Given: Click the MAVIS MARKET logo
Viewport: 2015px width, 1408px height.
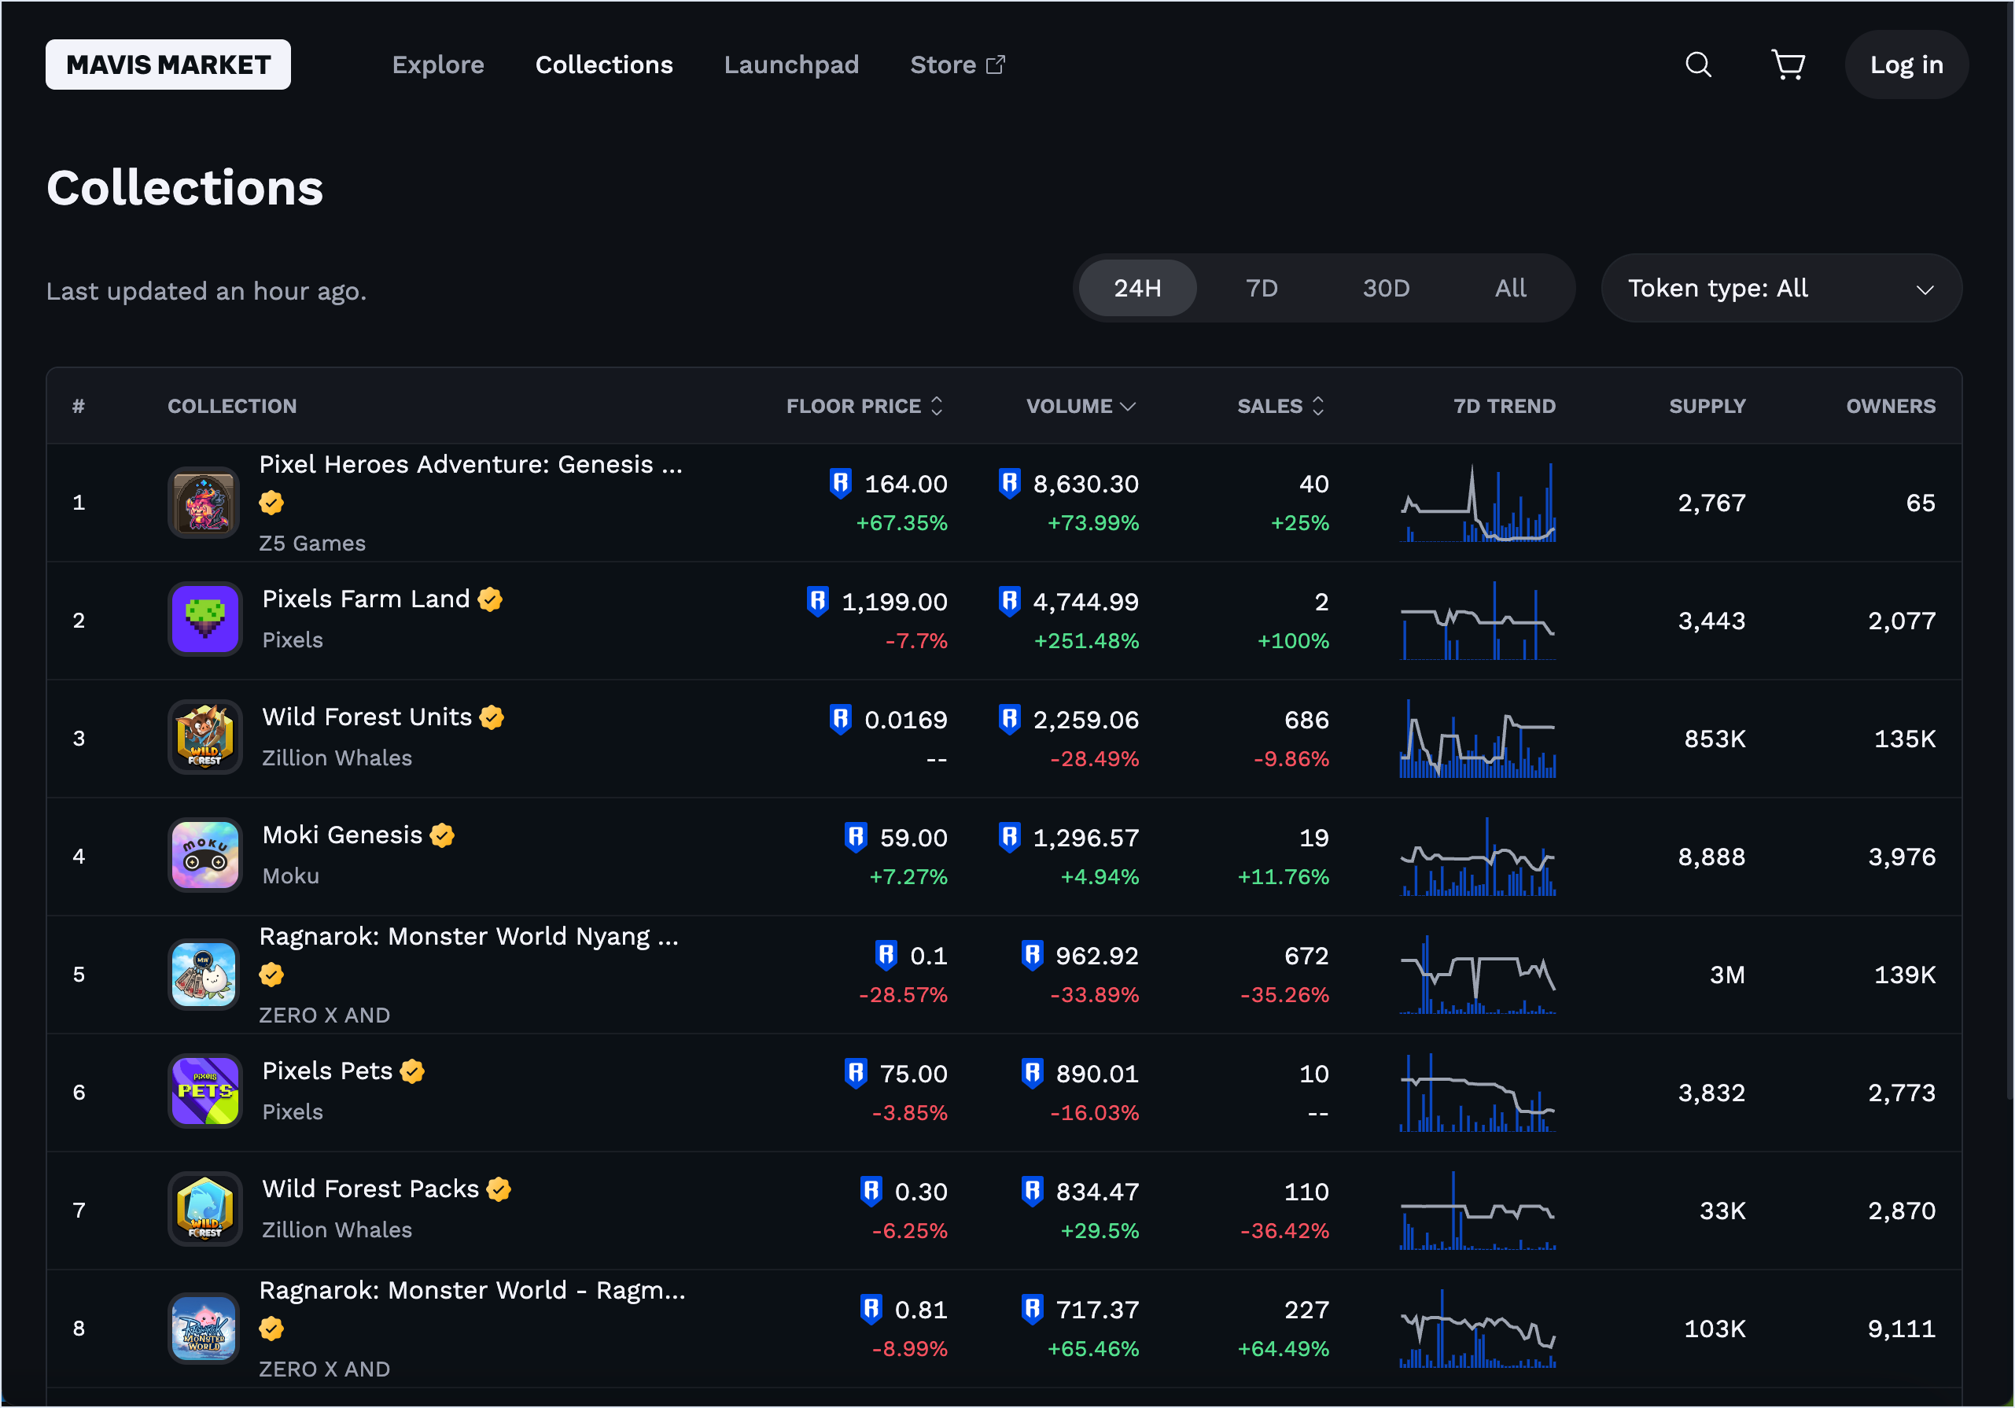Looking at the screenshot, I should [x=168, y=64].
